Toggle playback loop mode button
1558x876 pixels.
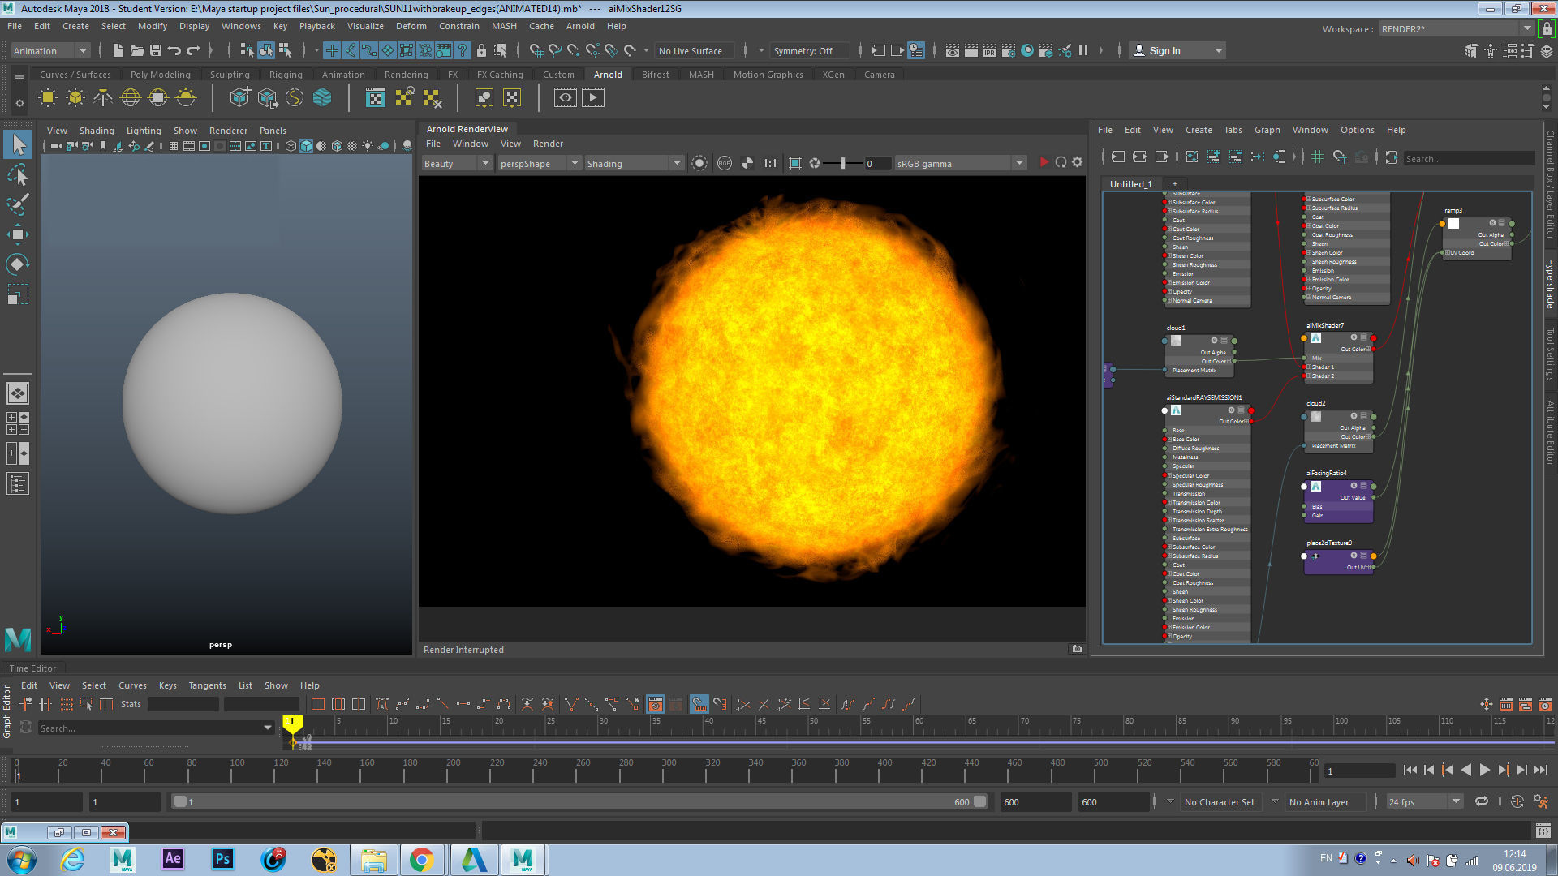[x=1482, y=801]
